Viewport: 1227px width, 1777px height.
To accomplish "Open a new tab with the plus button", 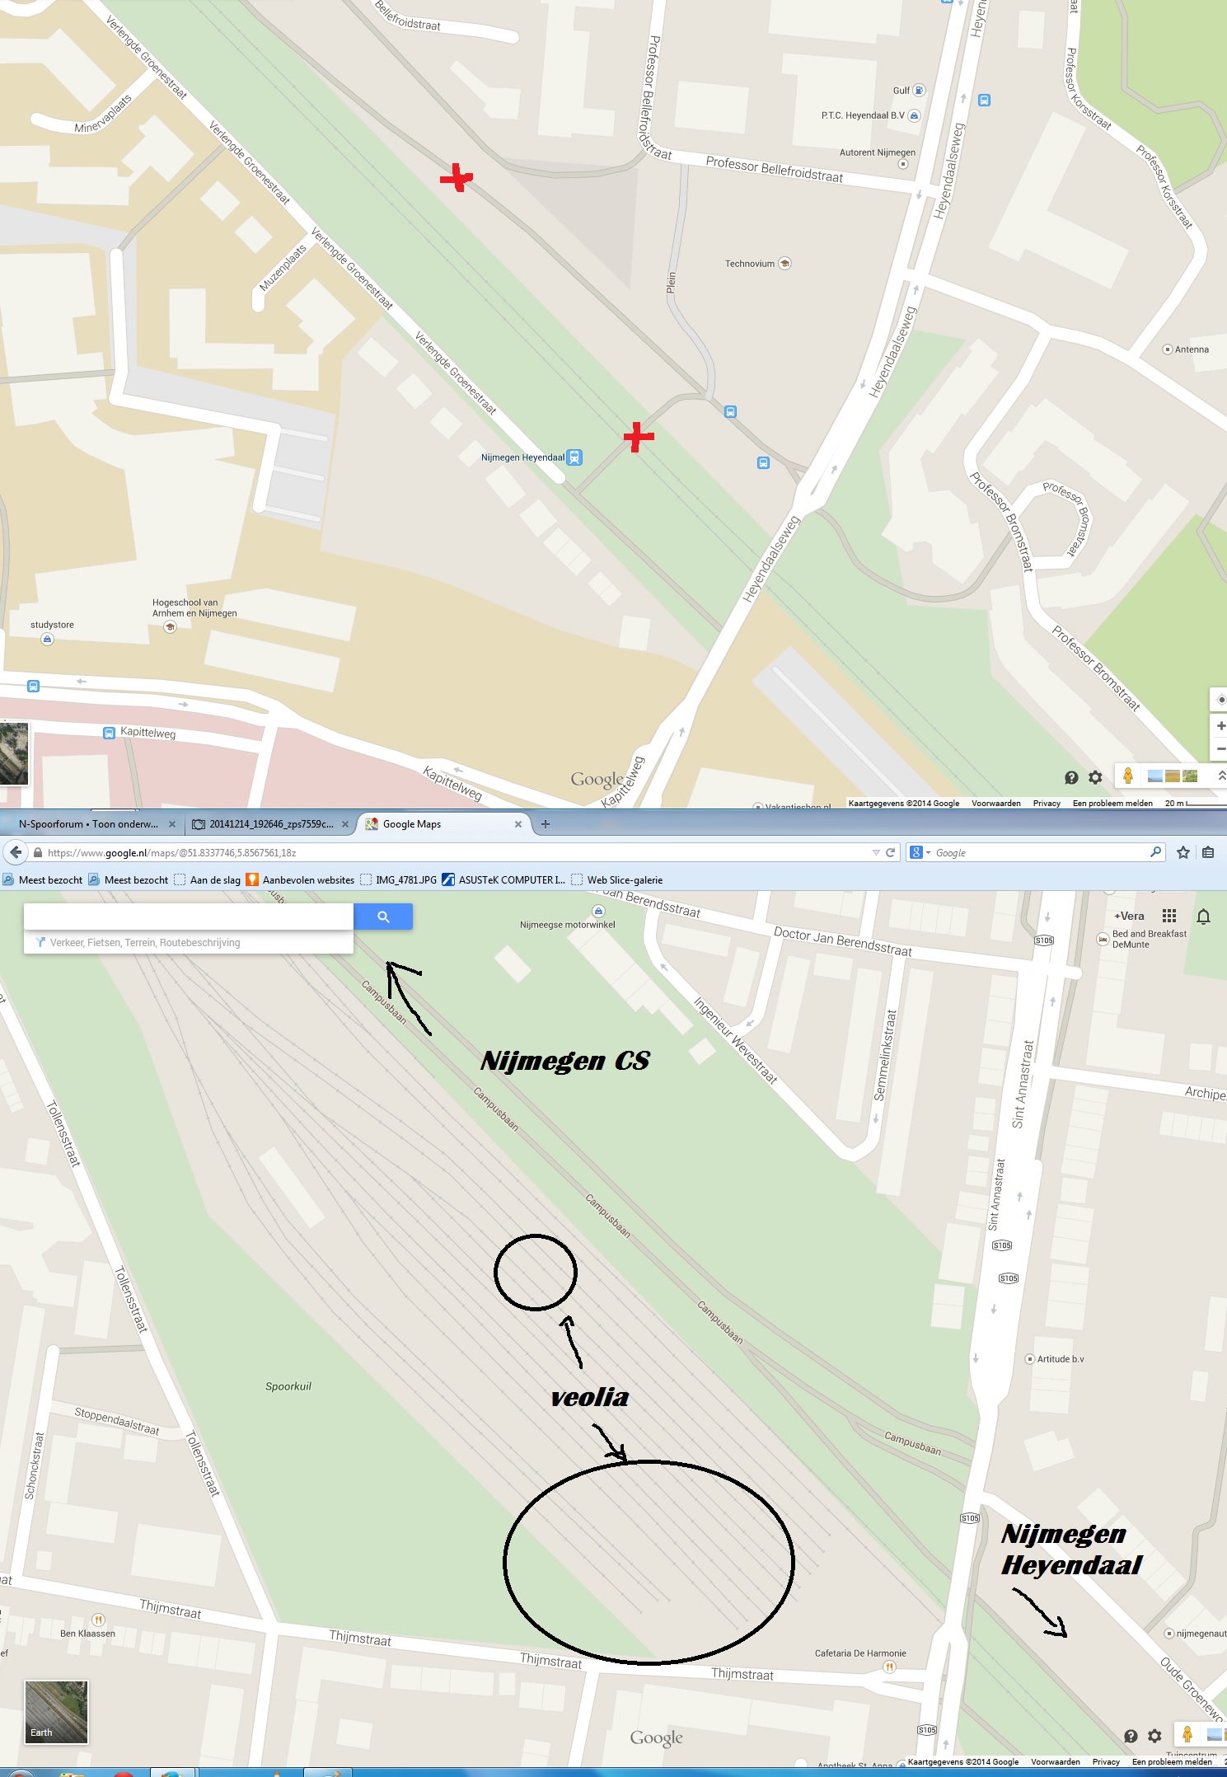I will click(545, 823).
